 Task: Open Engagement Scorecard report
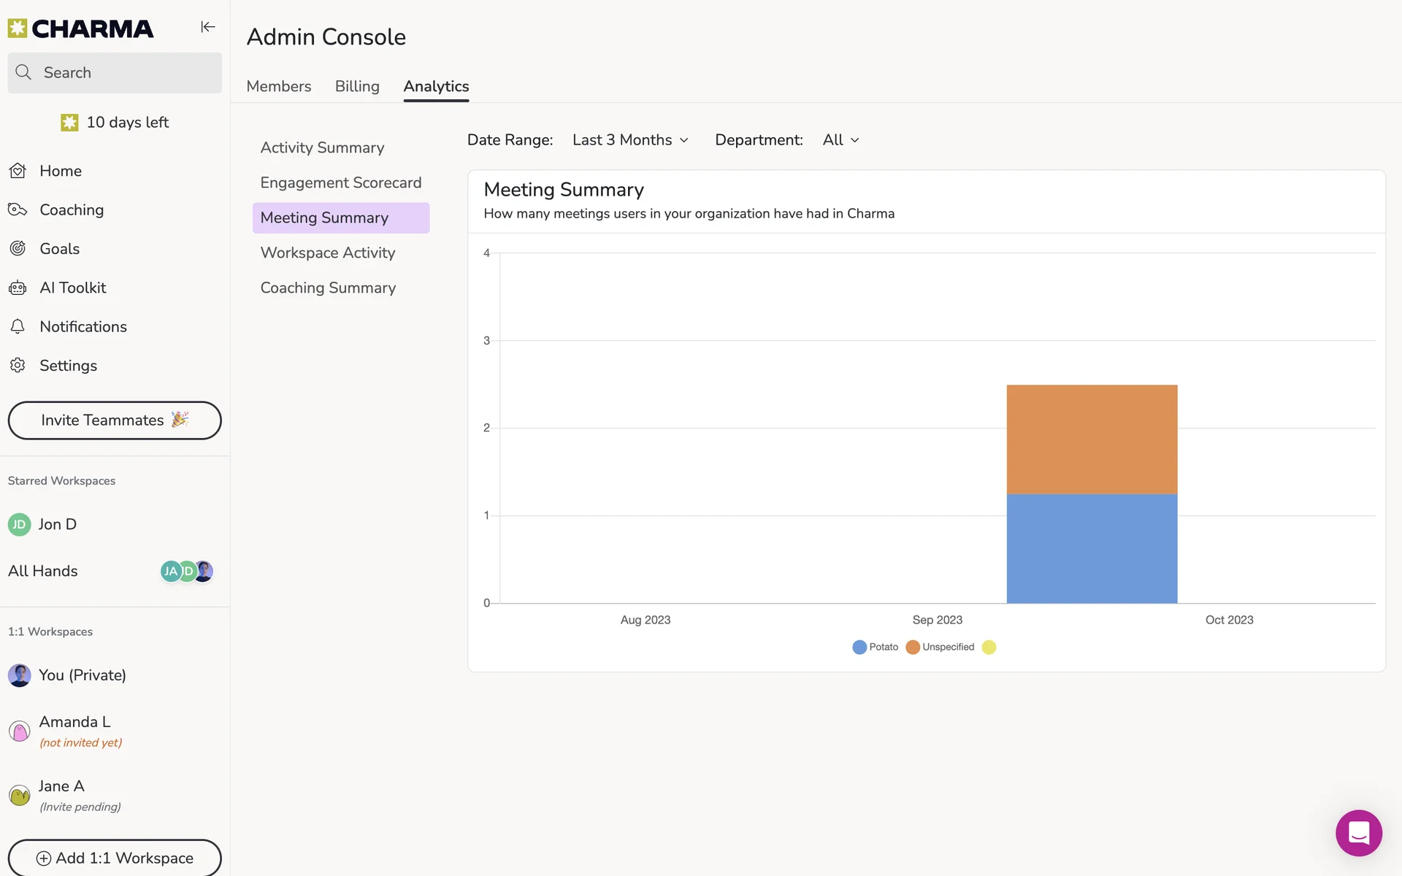[x=340, y=182]
